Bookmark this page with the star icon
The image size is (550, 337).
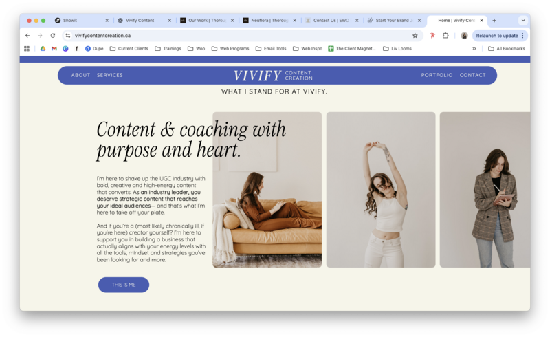(x=415, y=36)
